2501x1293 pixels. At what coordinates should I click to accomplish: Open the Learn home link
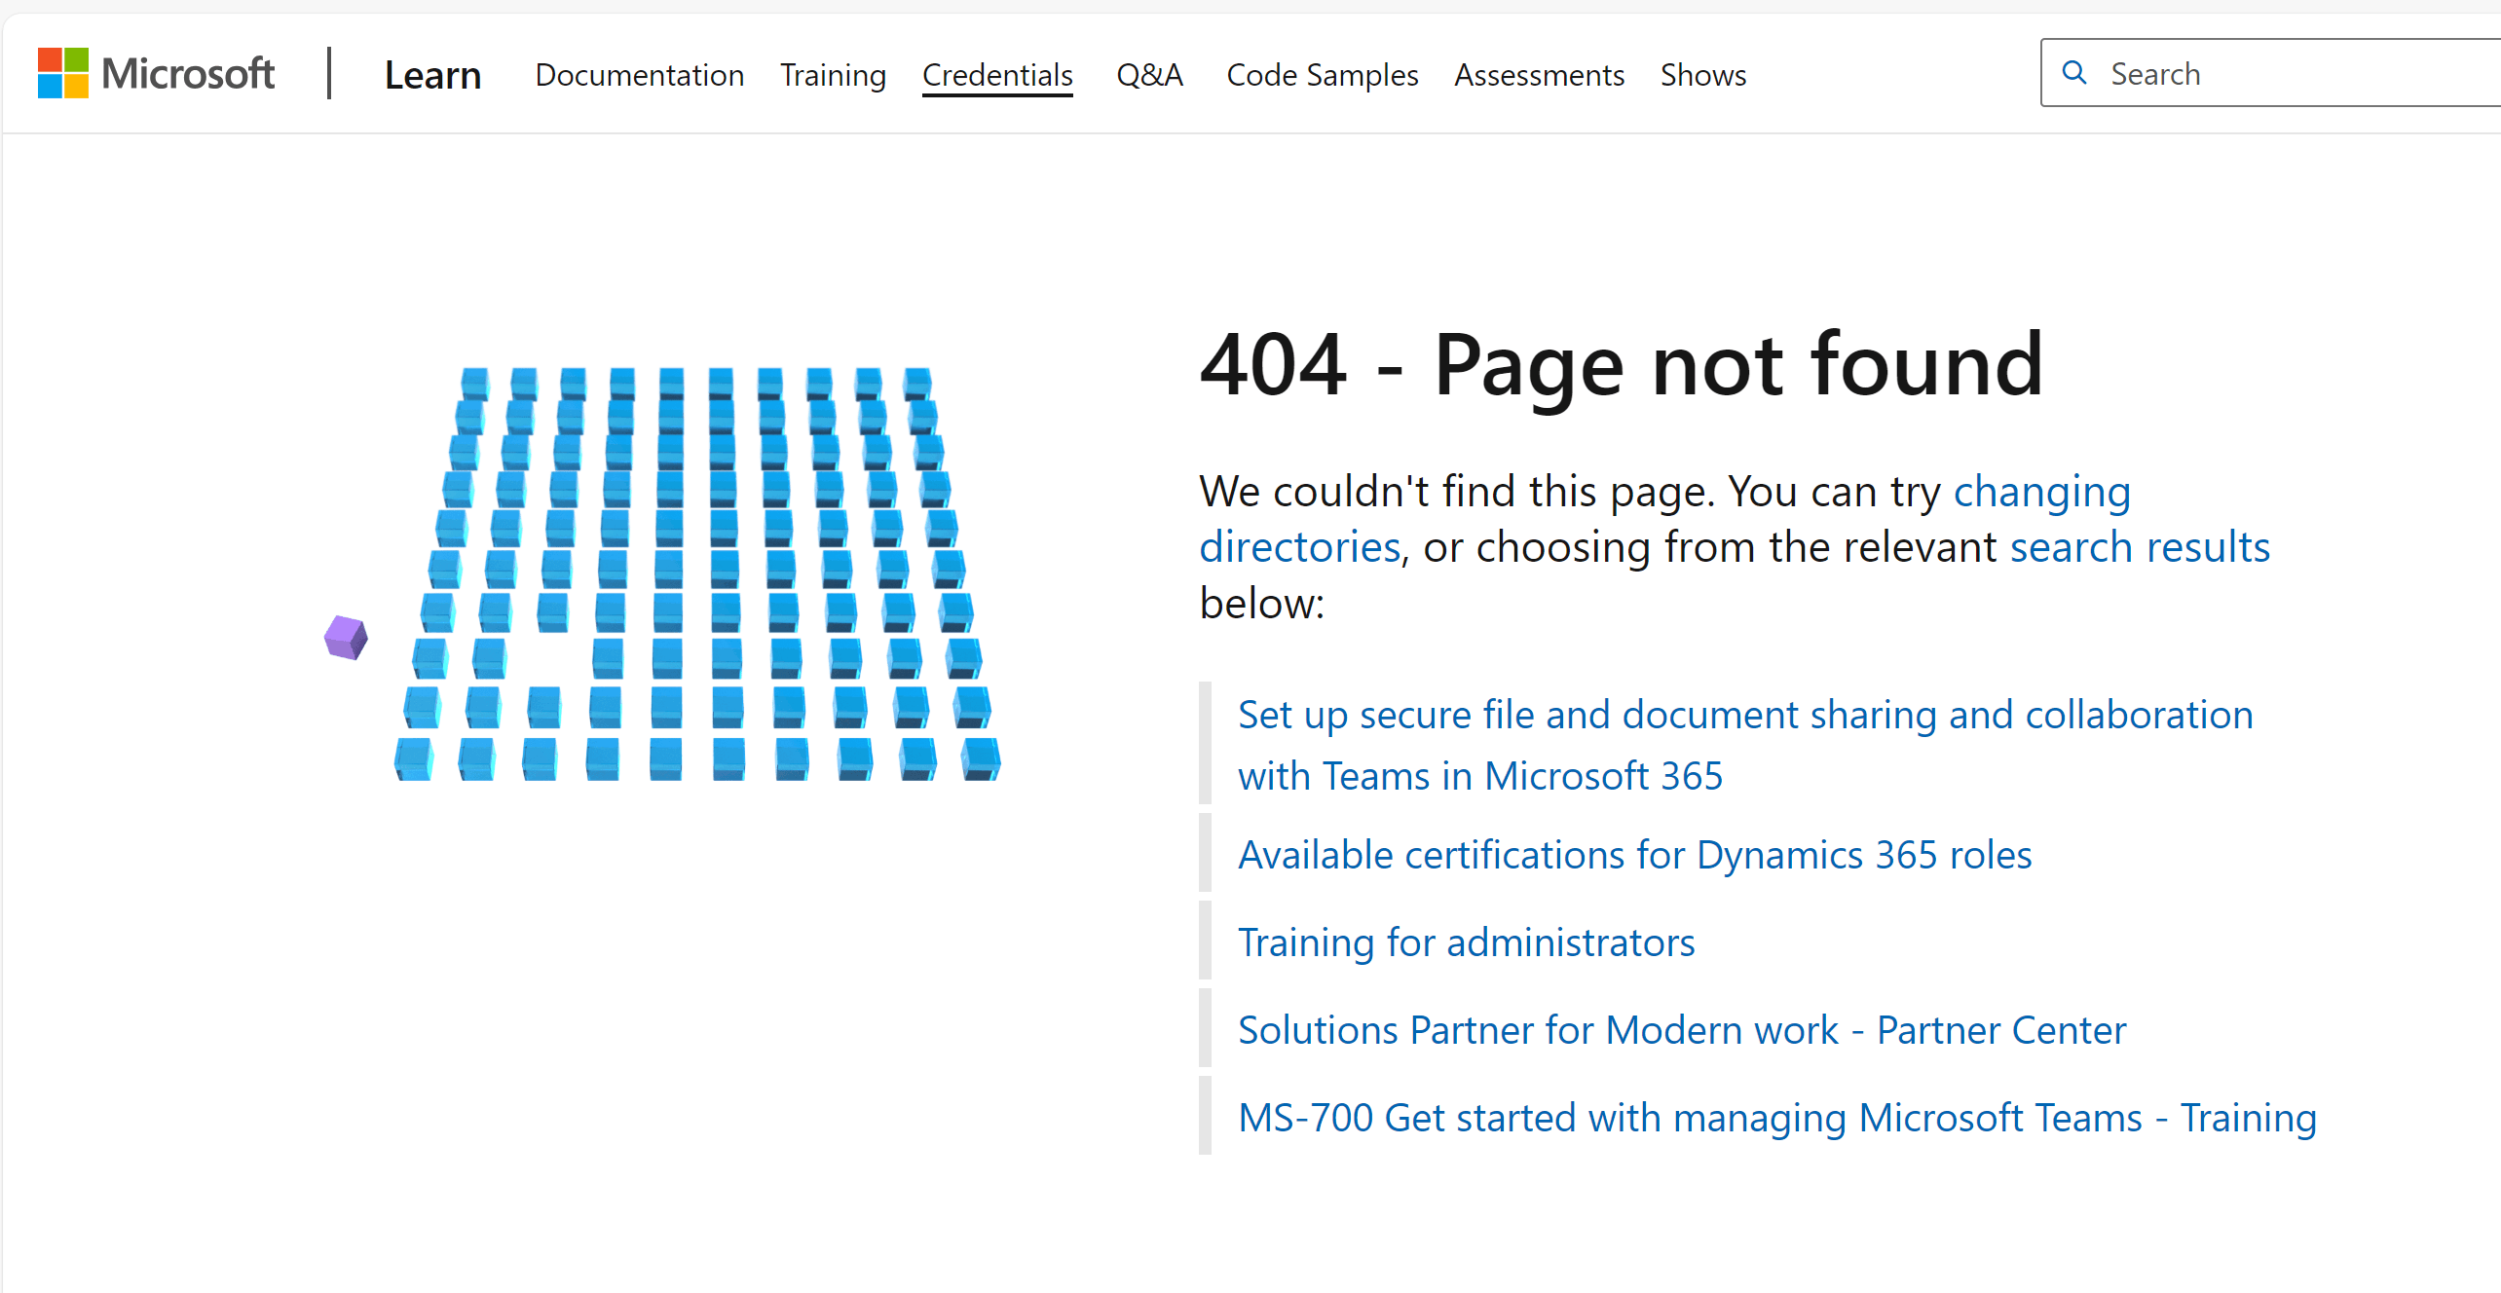click(x=432, y=75)
